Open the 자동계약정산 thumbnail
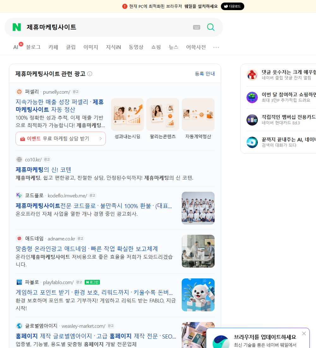 [198, 115]
